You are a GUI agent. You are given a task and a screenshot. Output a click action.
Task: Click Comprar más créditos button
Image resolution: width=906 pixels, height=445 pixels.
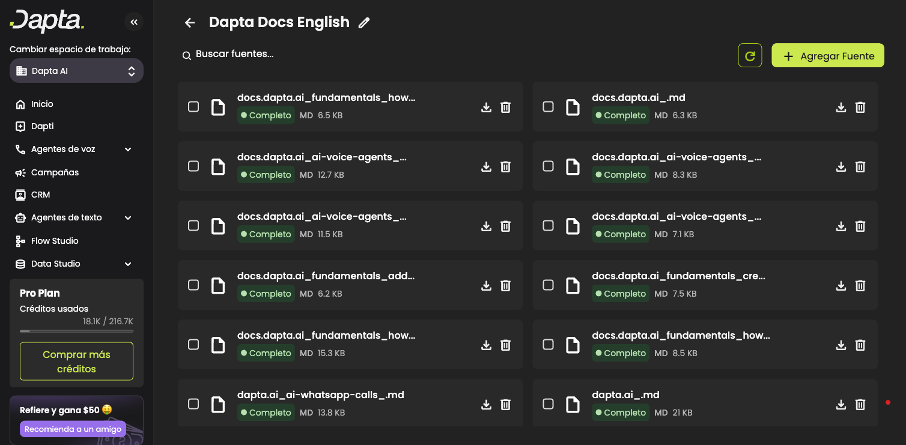(76, 362)
